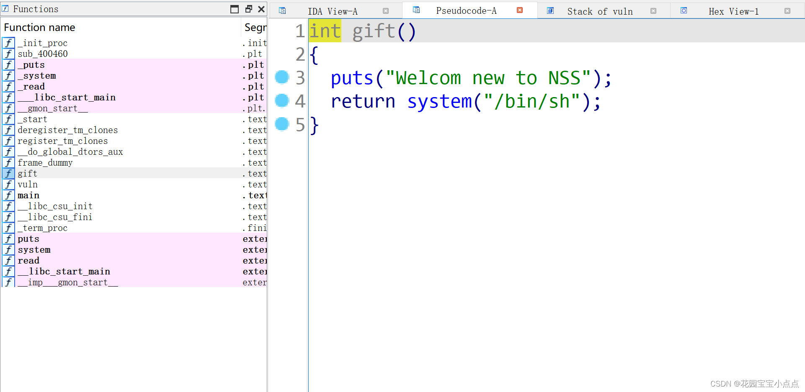
Task: Select _init_proc in function list
Action: [x=134, y=43]
